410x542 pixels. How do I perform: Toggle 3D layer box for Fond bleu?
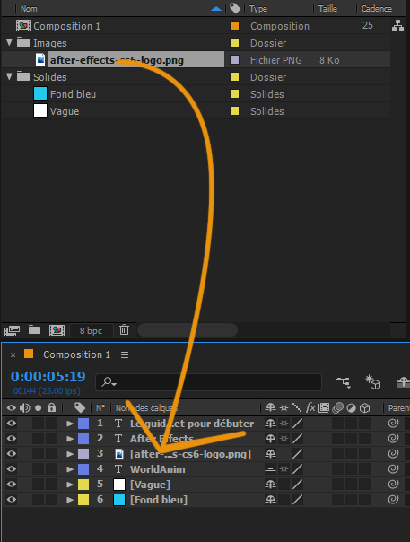[364, 499]
